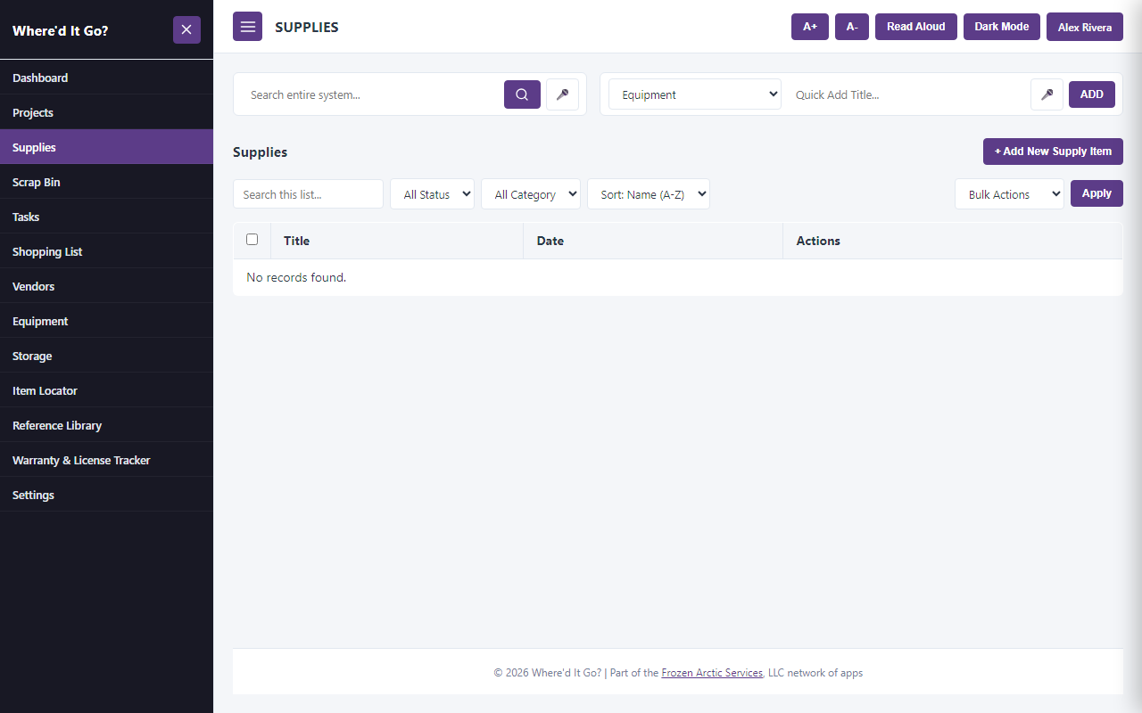Click the ADD quick-add button
The image size is (1142, 713).
click(x=1092, y=94)
